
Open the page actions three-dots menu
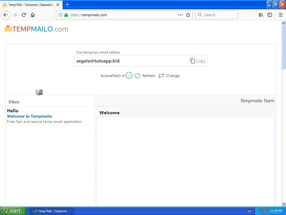pyautogui.click(x=180, y=15)
